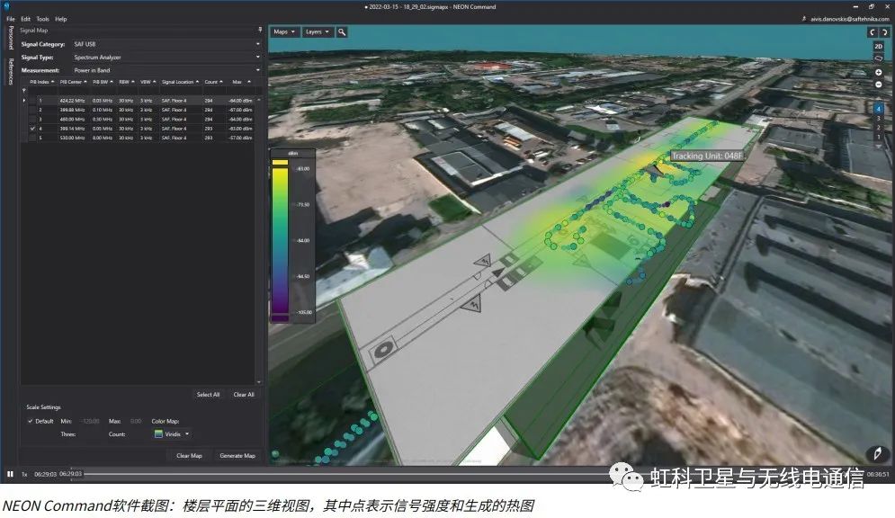Select floor 1 in the floor selector
Viewport: 895px width, 518px height.
pyautogui.click(x=879, y=137)
